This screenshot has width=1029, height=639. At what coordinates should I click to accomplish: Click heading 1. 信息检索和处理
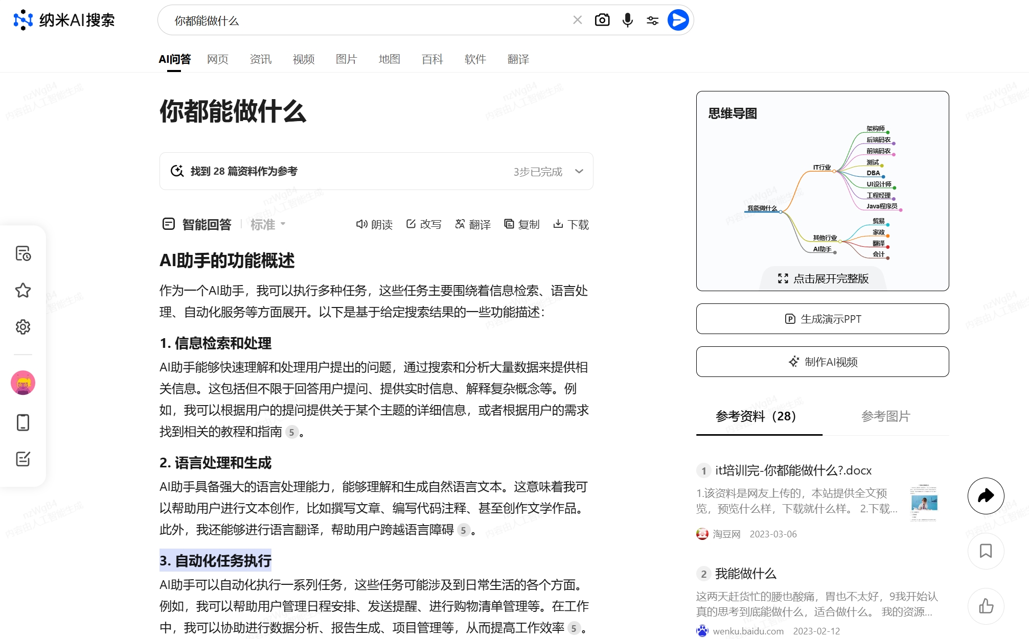[x=215, y=343]
